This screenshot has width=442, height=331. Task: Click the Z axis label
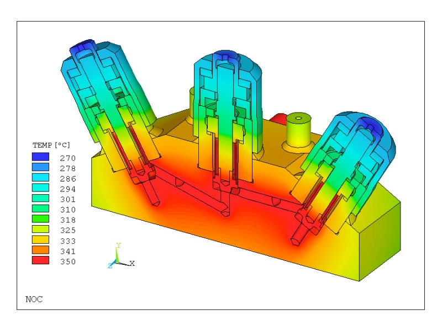[x=110, y=266]
